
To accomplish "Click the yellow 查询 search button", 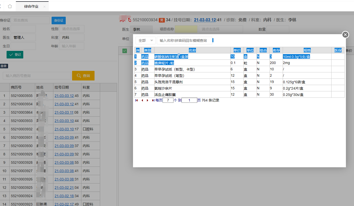I will pos(83,76).
